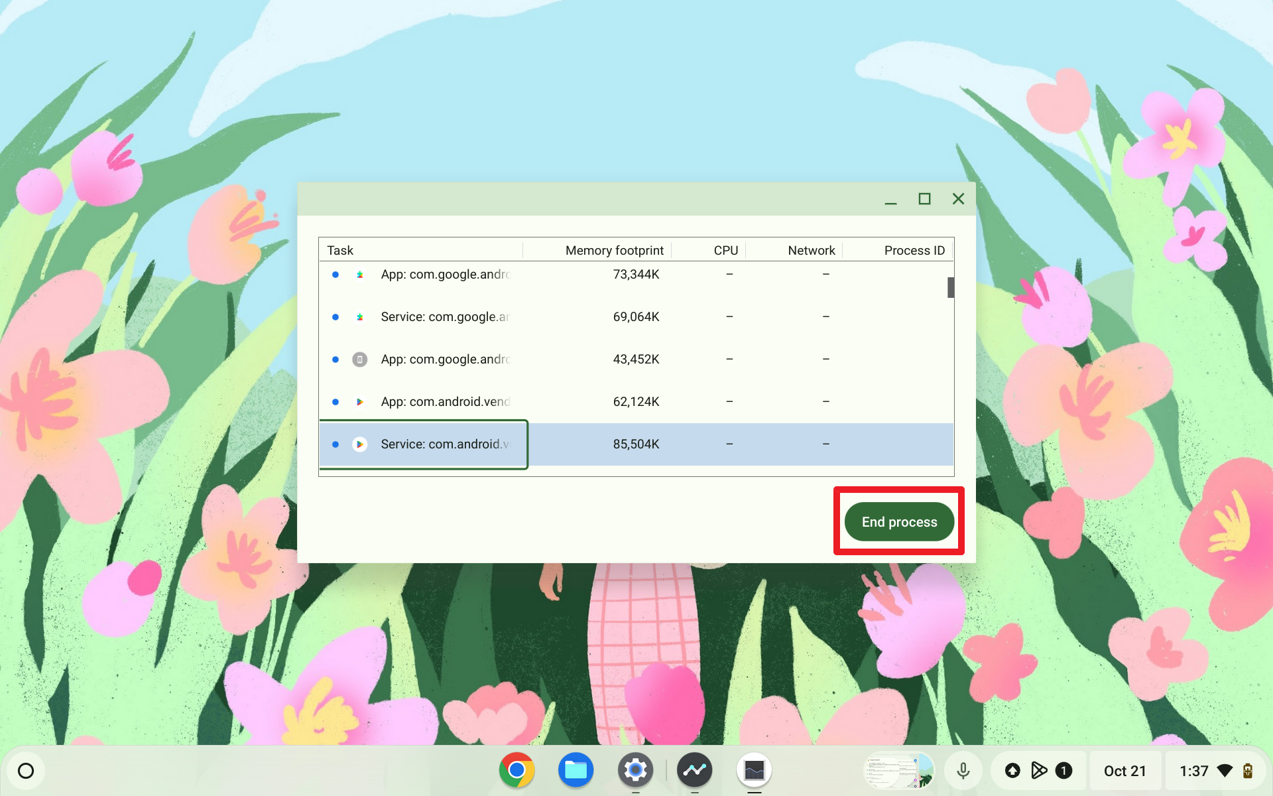Click the Task column header to sort

(x=340, y=249)
